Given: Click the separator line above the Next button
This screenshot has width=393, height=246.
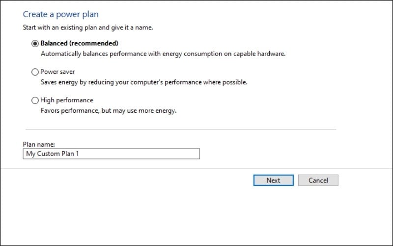Looking at the screenshot, I should click(196, 169).
